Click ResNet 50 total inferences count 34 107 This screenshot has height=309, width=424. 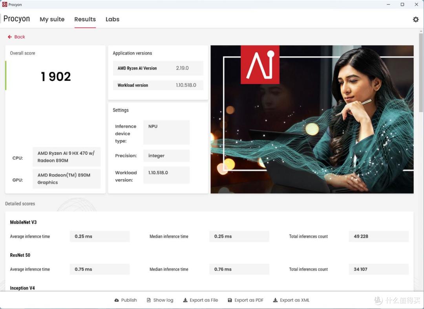coord(378,269)
